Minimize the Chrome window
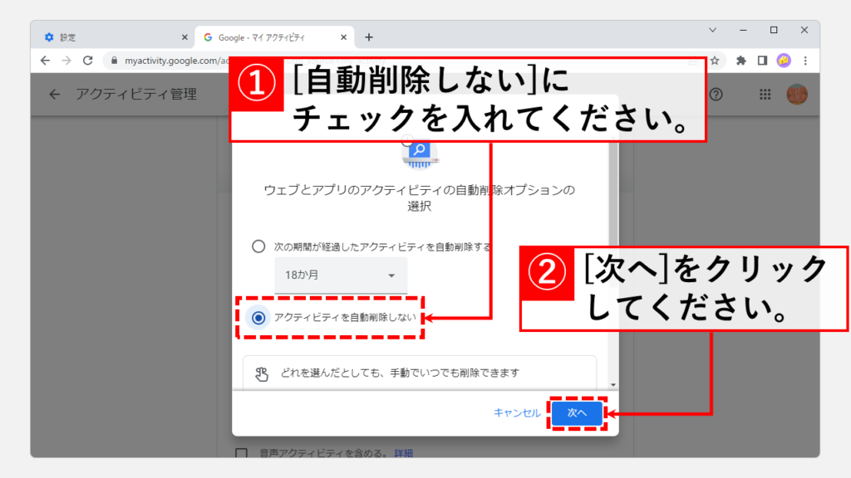The image size is (851, 478). (x=743, y=31)
